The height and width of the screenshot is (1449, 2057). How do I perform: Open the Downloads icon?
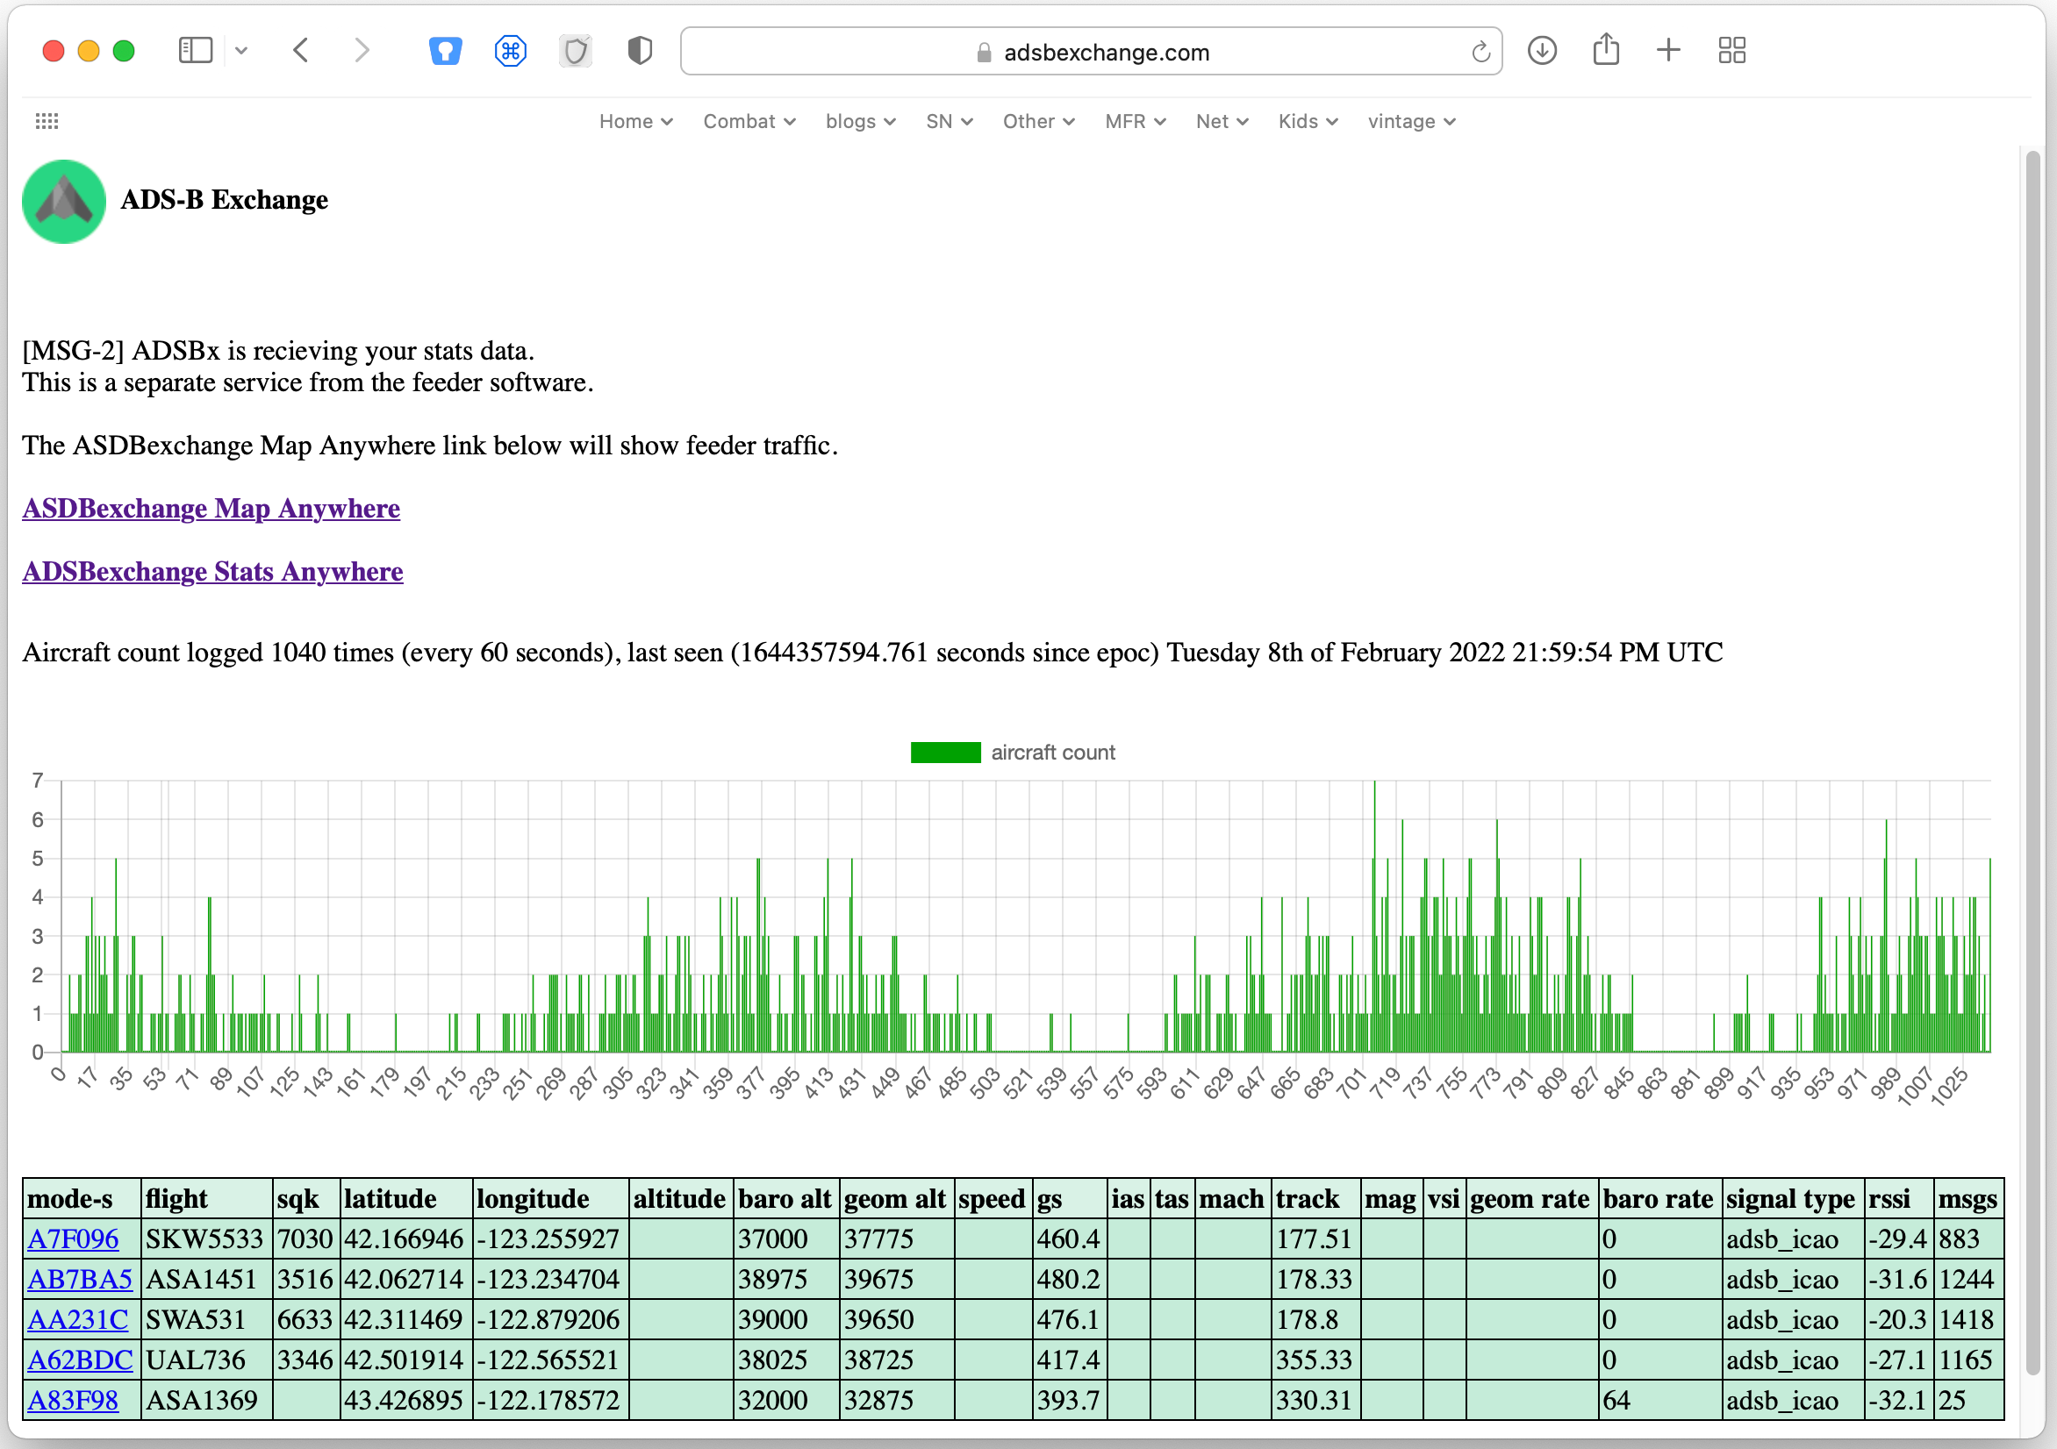pyautogui.click(x=1543, y=51)
